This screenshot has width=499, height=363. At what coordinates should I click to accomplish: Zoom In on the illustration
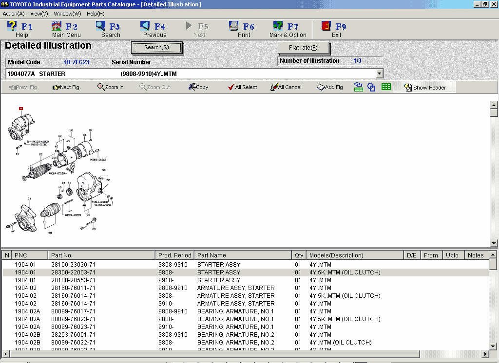point(111,87)
